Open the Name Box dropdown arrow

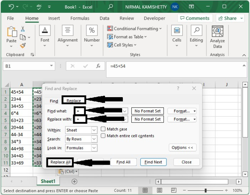pos(51,66)
